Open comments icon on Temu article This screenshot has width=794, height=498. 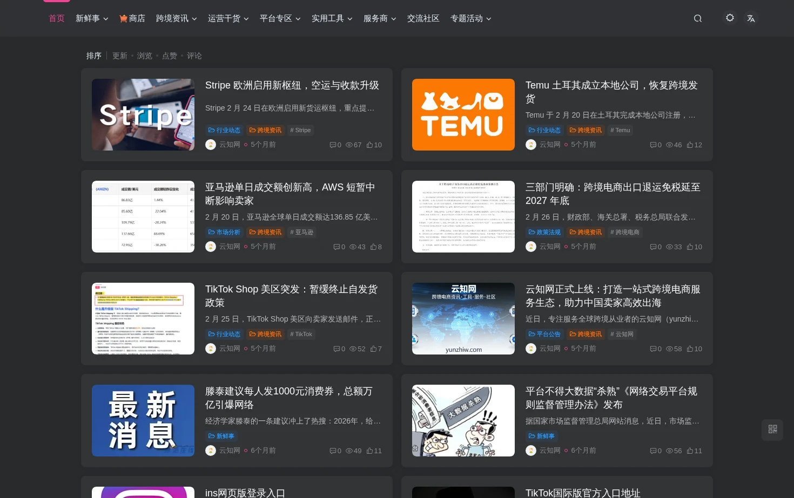tap(653, 145)
